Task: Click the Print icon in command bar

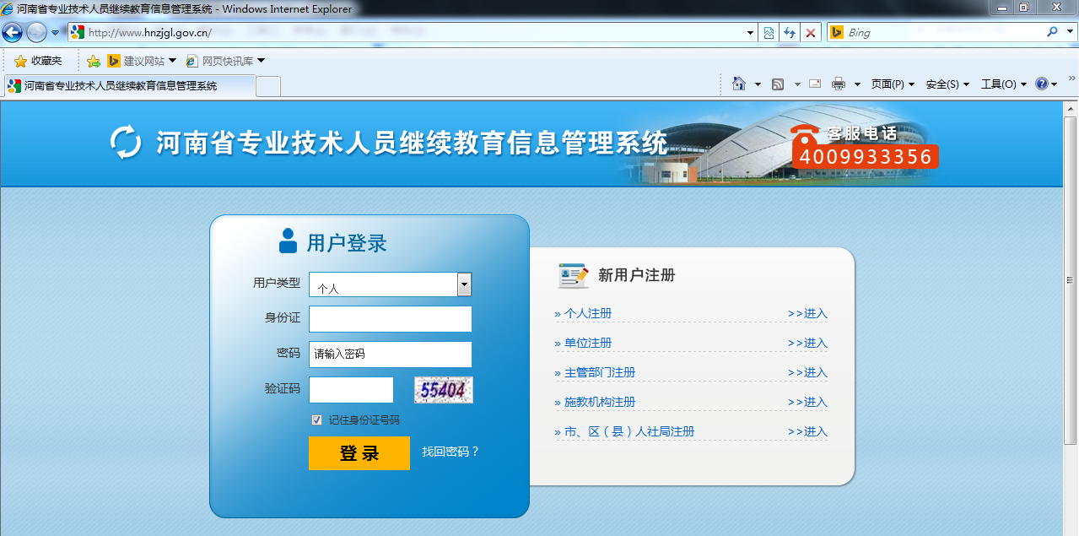Action: [x=839, y=84]
